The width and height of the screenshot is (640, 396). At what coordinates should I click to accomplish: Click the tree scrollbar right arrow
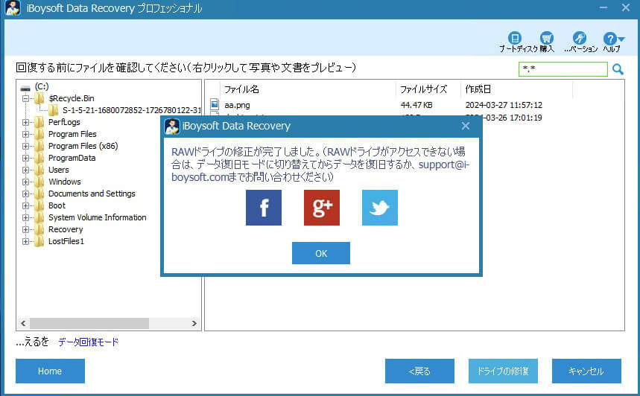tap(194, 323)
